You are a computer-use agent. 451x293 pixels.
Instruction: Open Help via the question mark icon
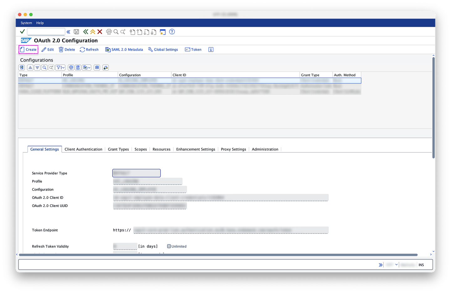click(x=172, y=32)
